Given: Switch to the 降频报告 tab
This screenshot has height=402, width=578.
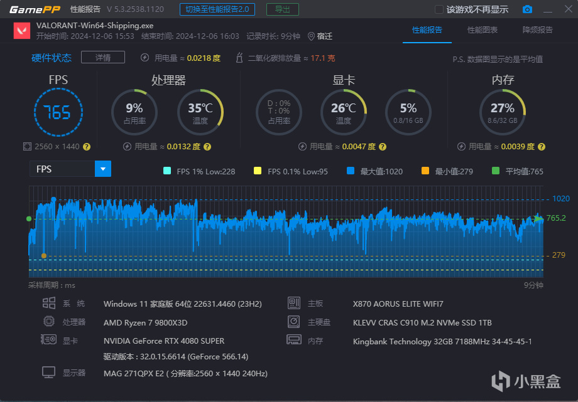Looking at the screenshot, I should [x=537, y=30].
